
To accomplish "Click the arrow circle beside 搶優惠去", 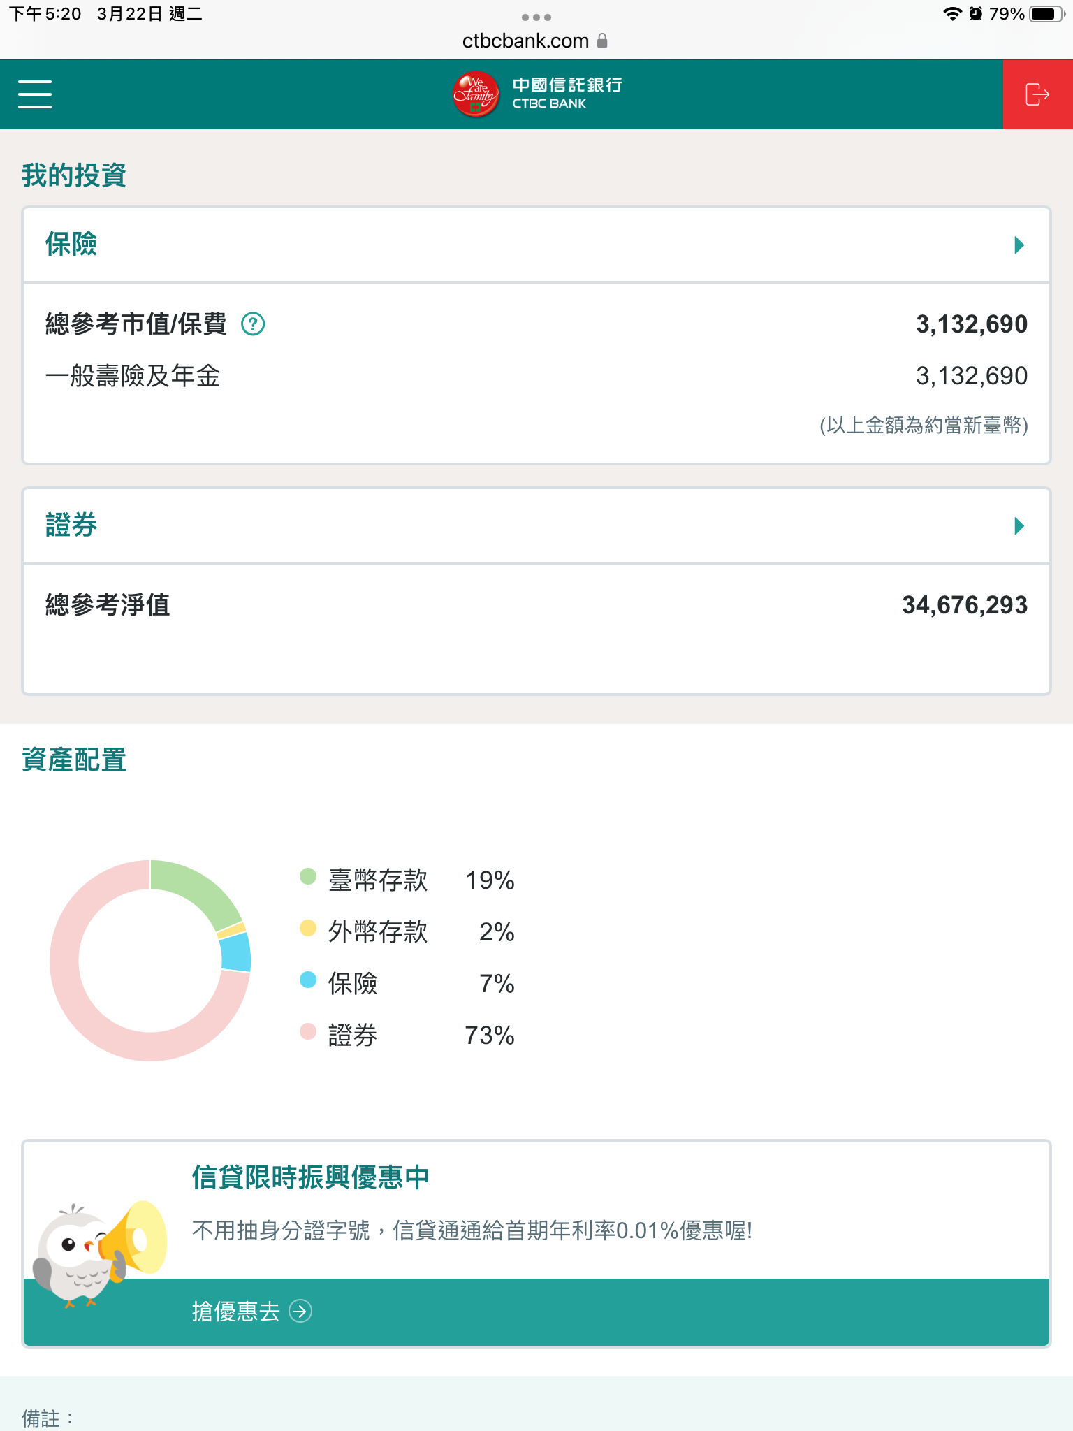I will point(300,1311).
